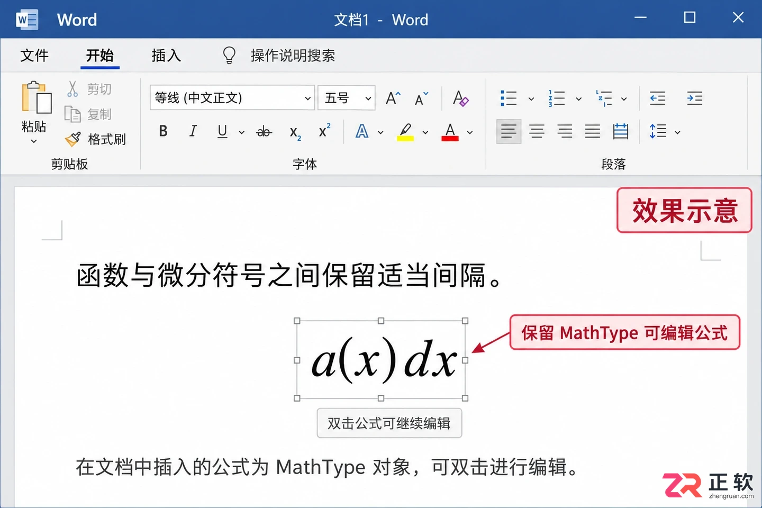762x508 pixels.
Task: Toggle left text alignment
Action: click(509, 131)
